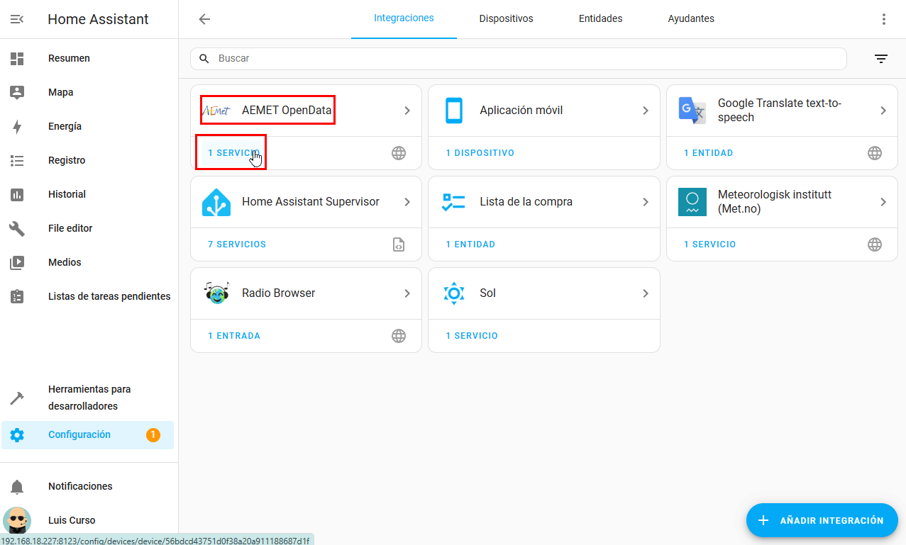Click the Google Translate logo icon
This screenshot has height=545, width=906.
pyautogui.click(x=692, y=111)
